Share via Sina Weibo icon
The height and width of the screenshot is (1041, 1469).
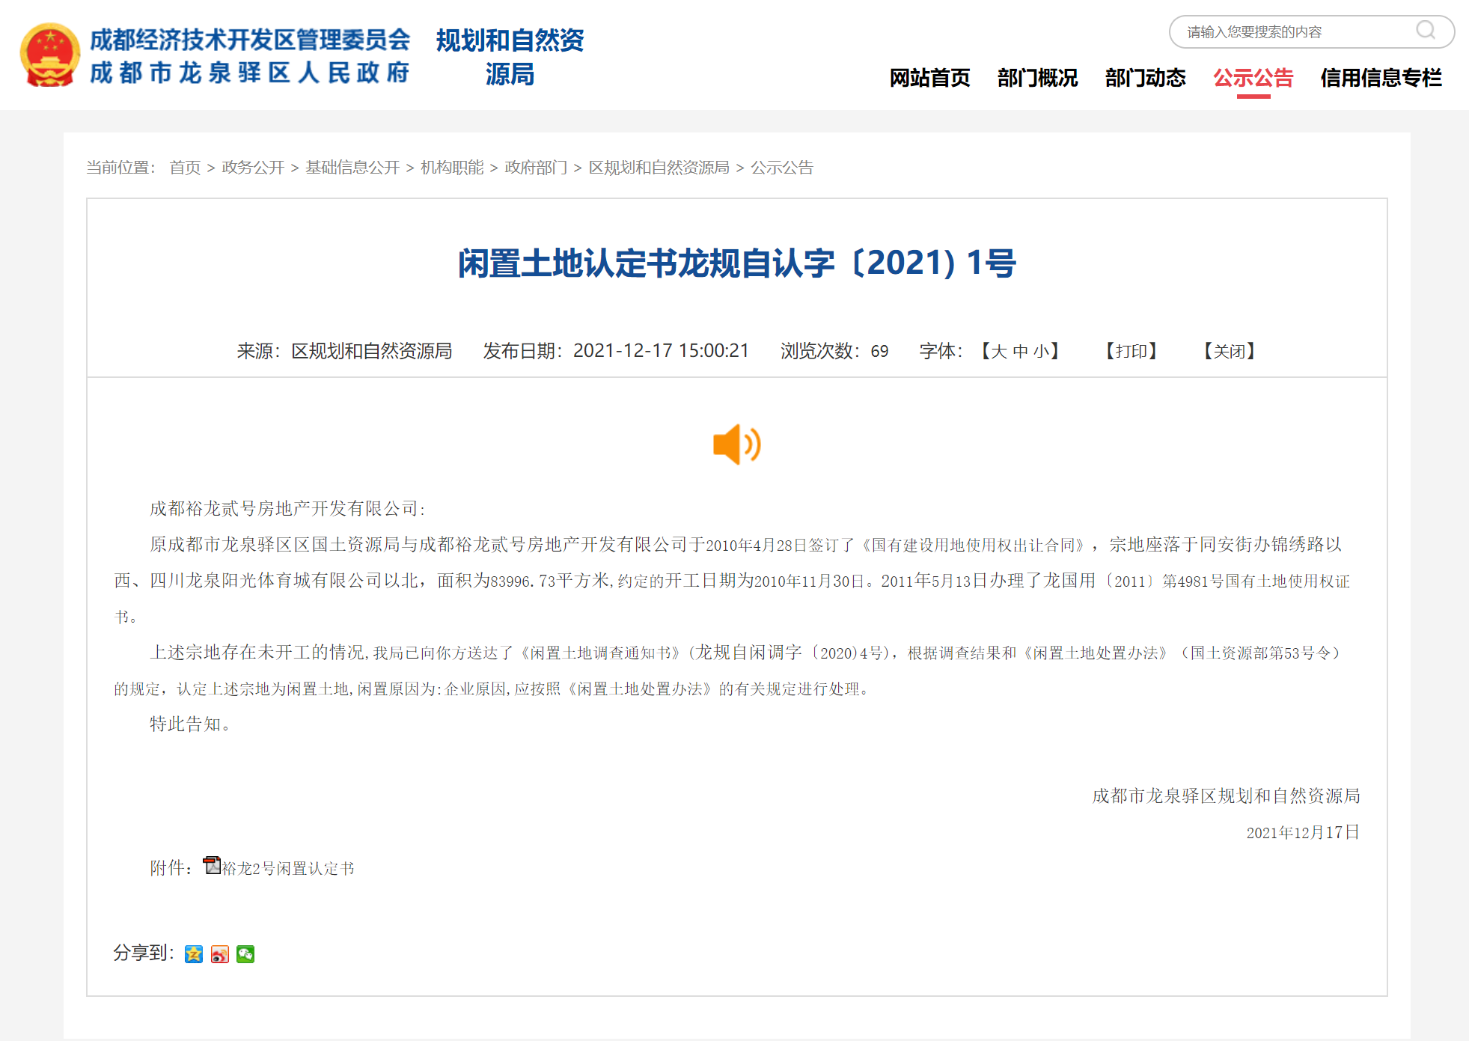pos(219,954)
